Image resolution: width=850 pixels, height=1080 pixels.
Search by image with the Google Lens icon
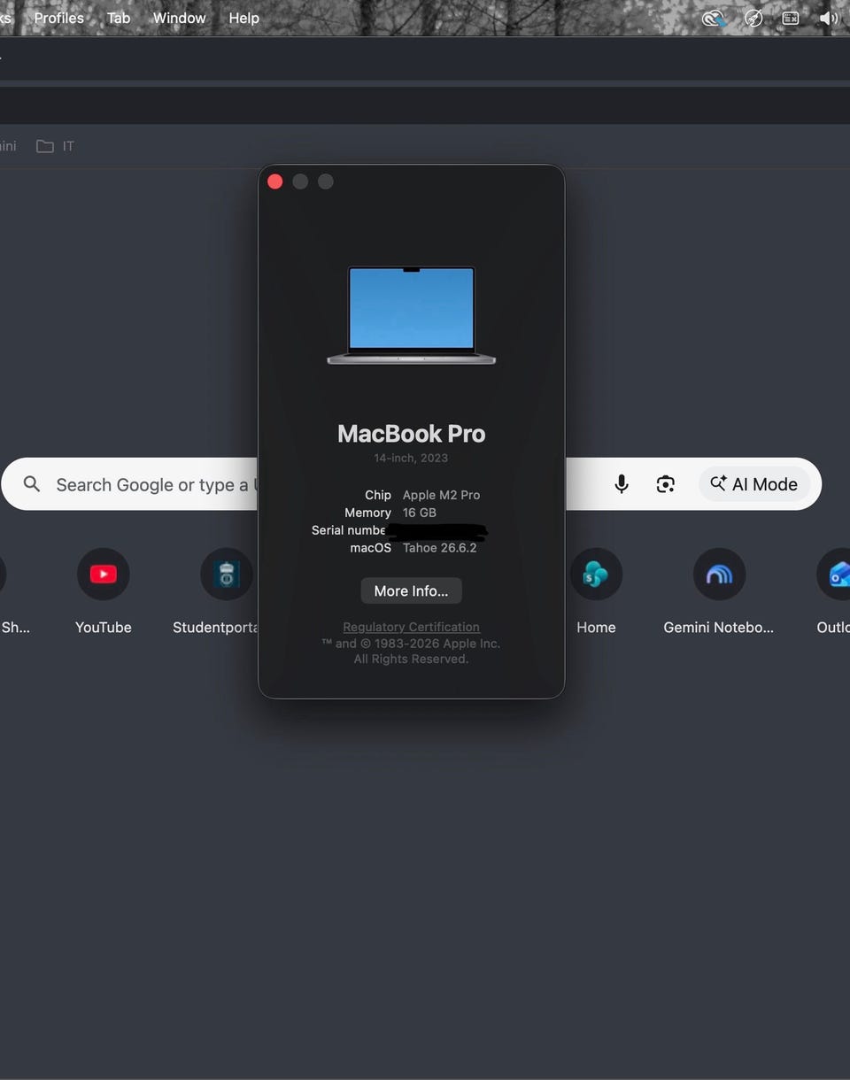(666, 484)
